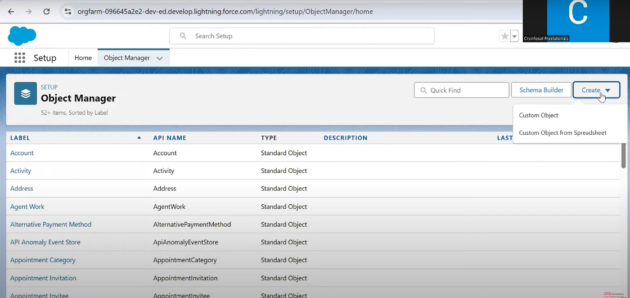Screen dimensions: 630x298
Task: Open Alternative Payment Method object
Action: pos(51,224)
